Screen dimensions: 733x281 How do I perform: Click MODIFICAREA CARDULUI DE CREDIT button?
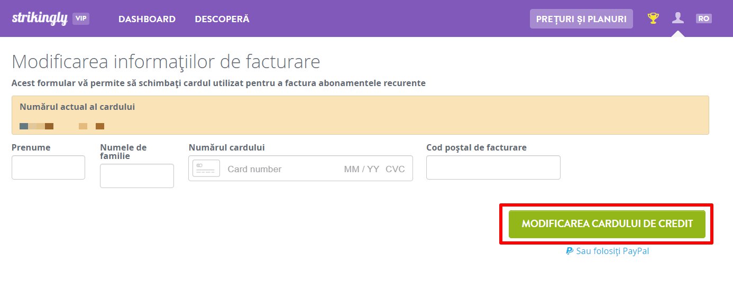(607, 224)
